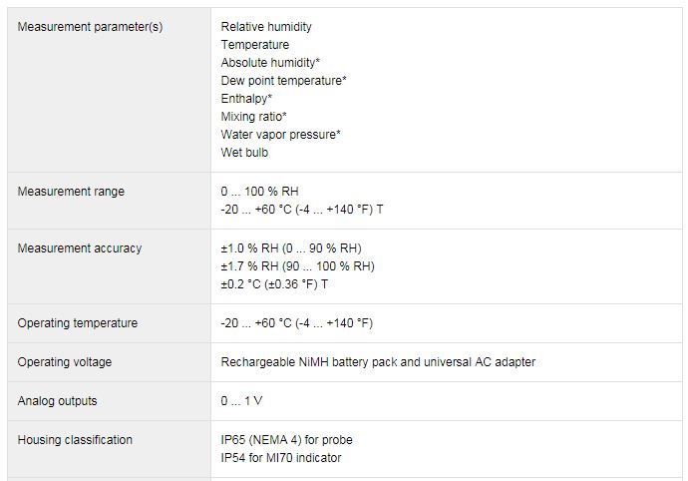688x481 pixels.
Task: Select the "Enthalpy*" parameter text
Action: (246, 99)
